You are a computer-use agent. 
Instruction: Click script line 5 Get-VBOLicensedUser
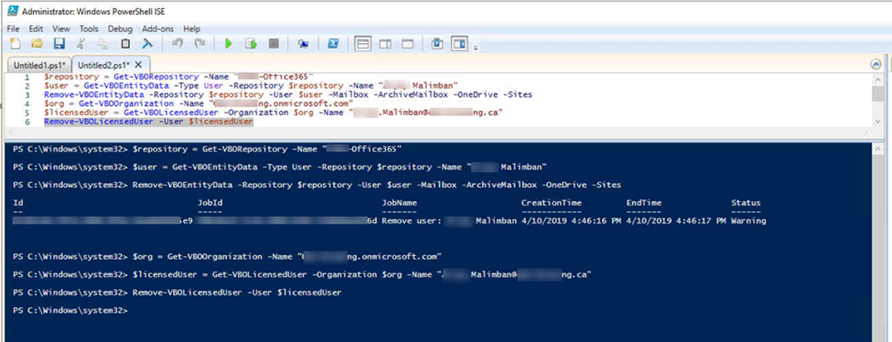272,113
